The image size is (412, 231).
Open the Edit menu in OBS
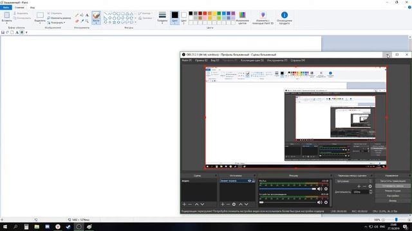(201, 60)
